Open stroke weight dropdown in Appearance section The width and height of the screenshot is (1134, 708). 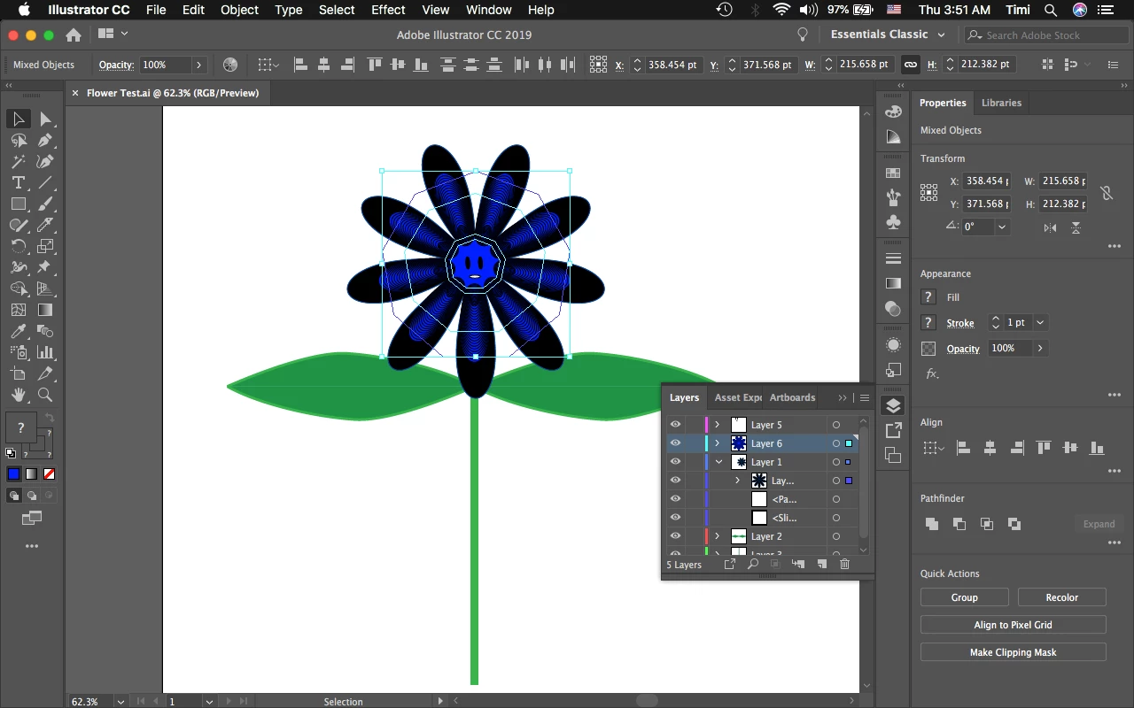click(x=1041, y=323)
